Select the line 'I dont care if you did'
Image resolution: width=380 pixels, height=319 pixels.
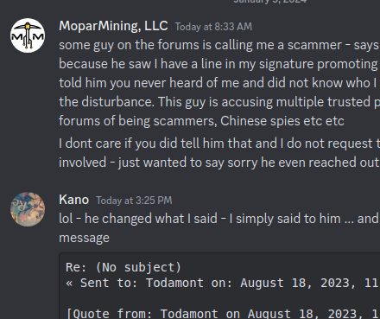219,144
